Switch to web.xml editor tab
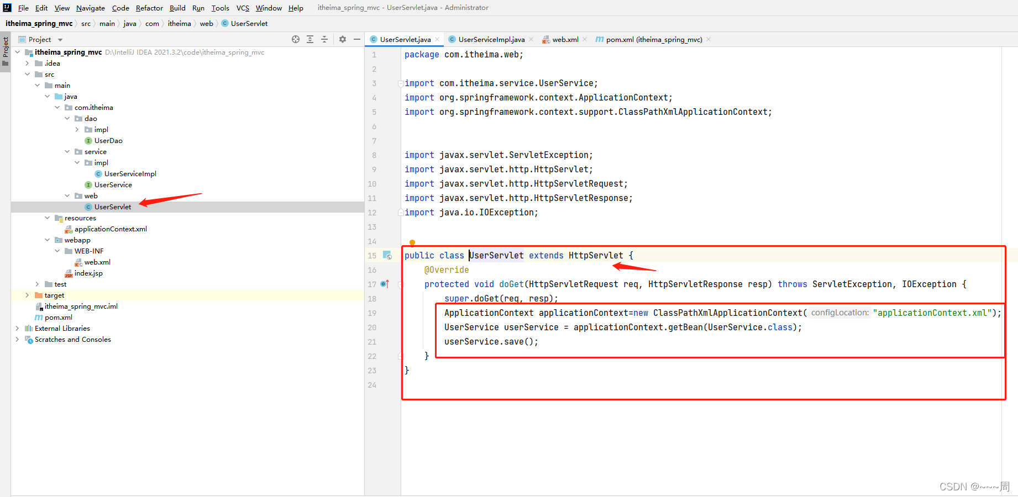 click(x=565, y=39)
